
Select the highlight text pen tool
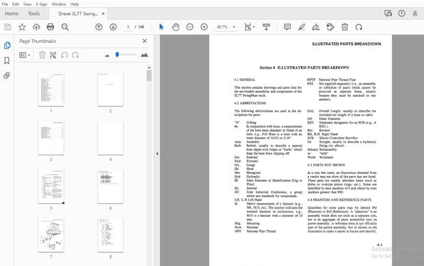coord(302,27)
